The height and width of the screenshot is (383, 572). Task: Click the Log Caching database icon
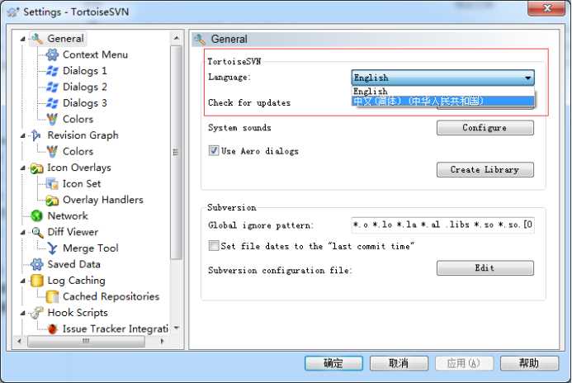[36, 281]
